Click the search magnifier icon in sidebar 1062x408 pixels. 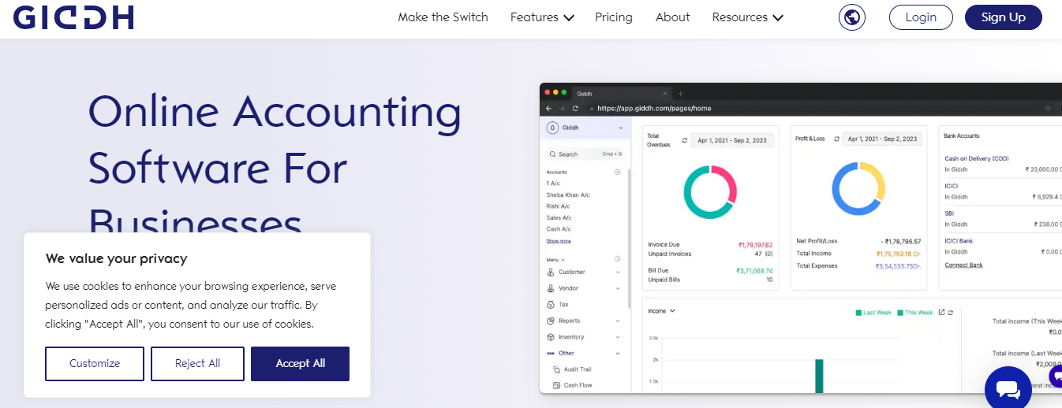click(553, 154)
